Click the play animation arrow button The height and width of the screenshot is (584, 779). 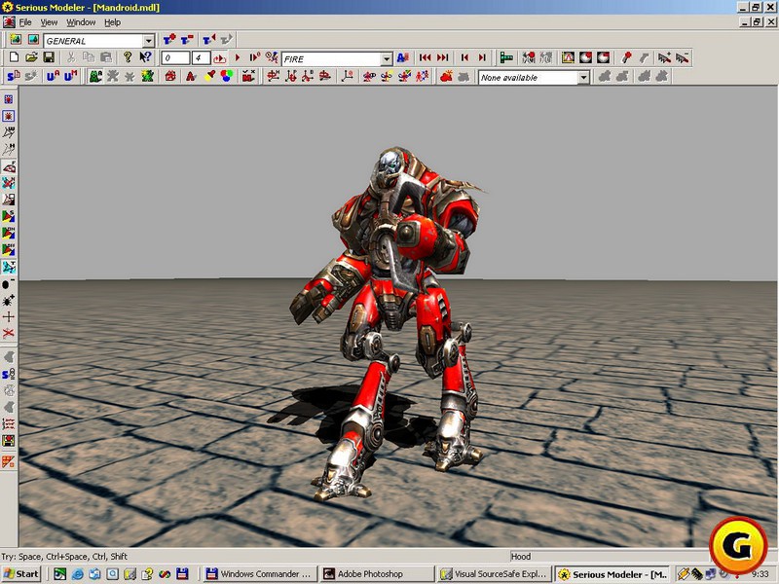(238, 58)
